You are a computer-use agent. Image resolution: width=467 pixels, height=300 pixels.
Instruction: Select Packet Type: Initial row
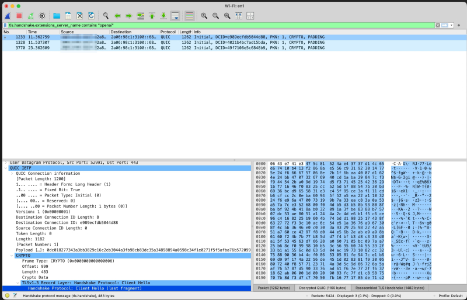click(x=127, y=195)
